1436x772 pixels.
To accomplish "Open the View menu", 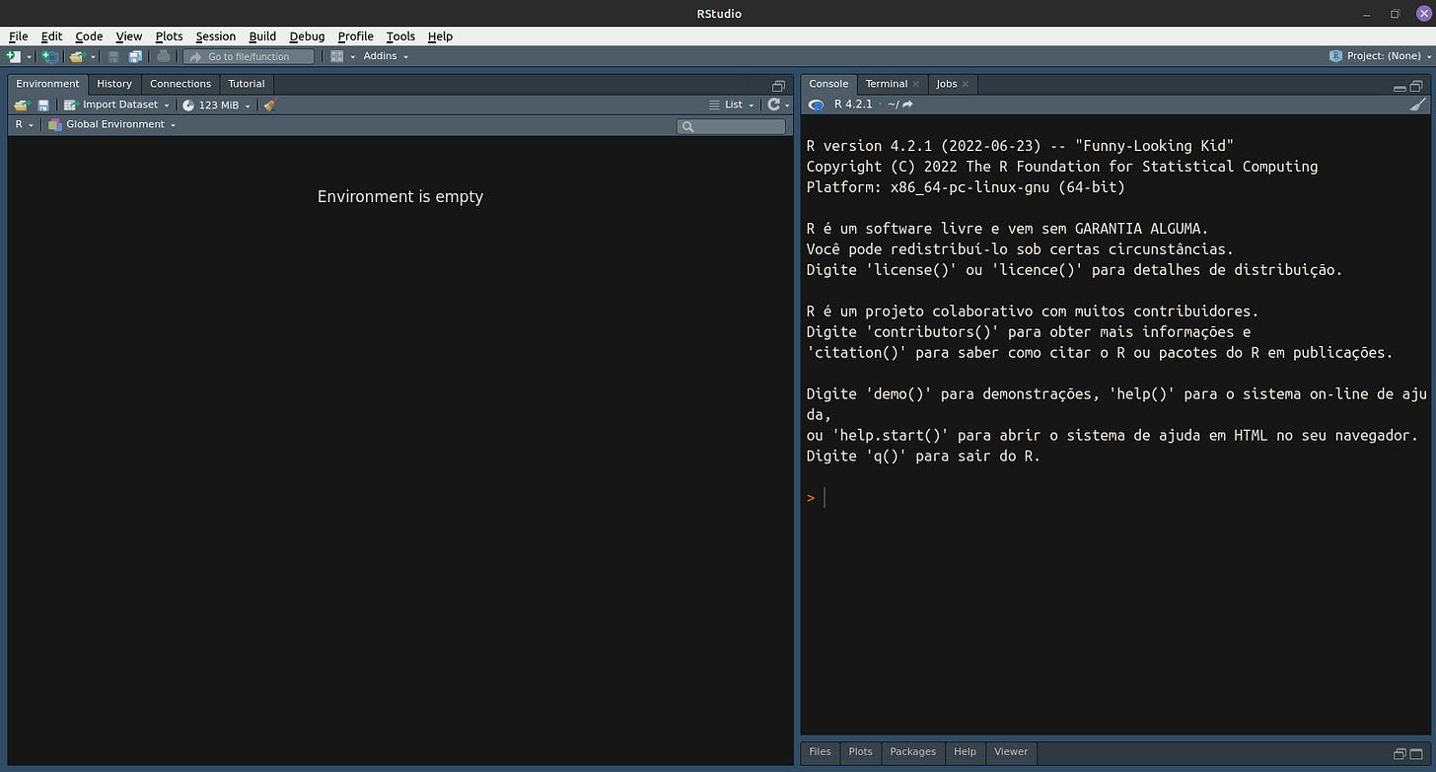I will point(129,36).
